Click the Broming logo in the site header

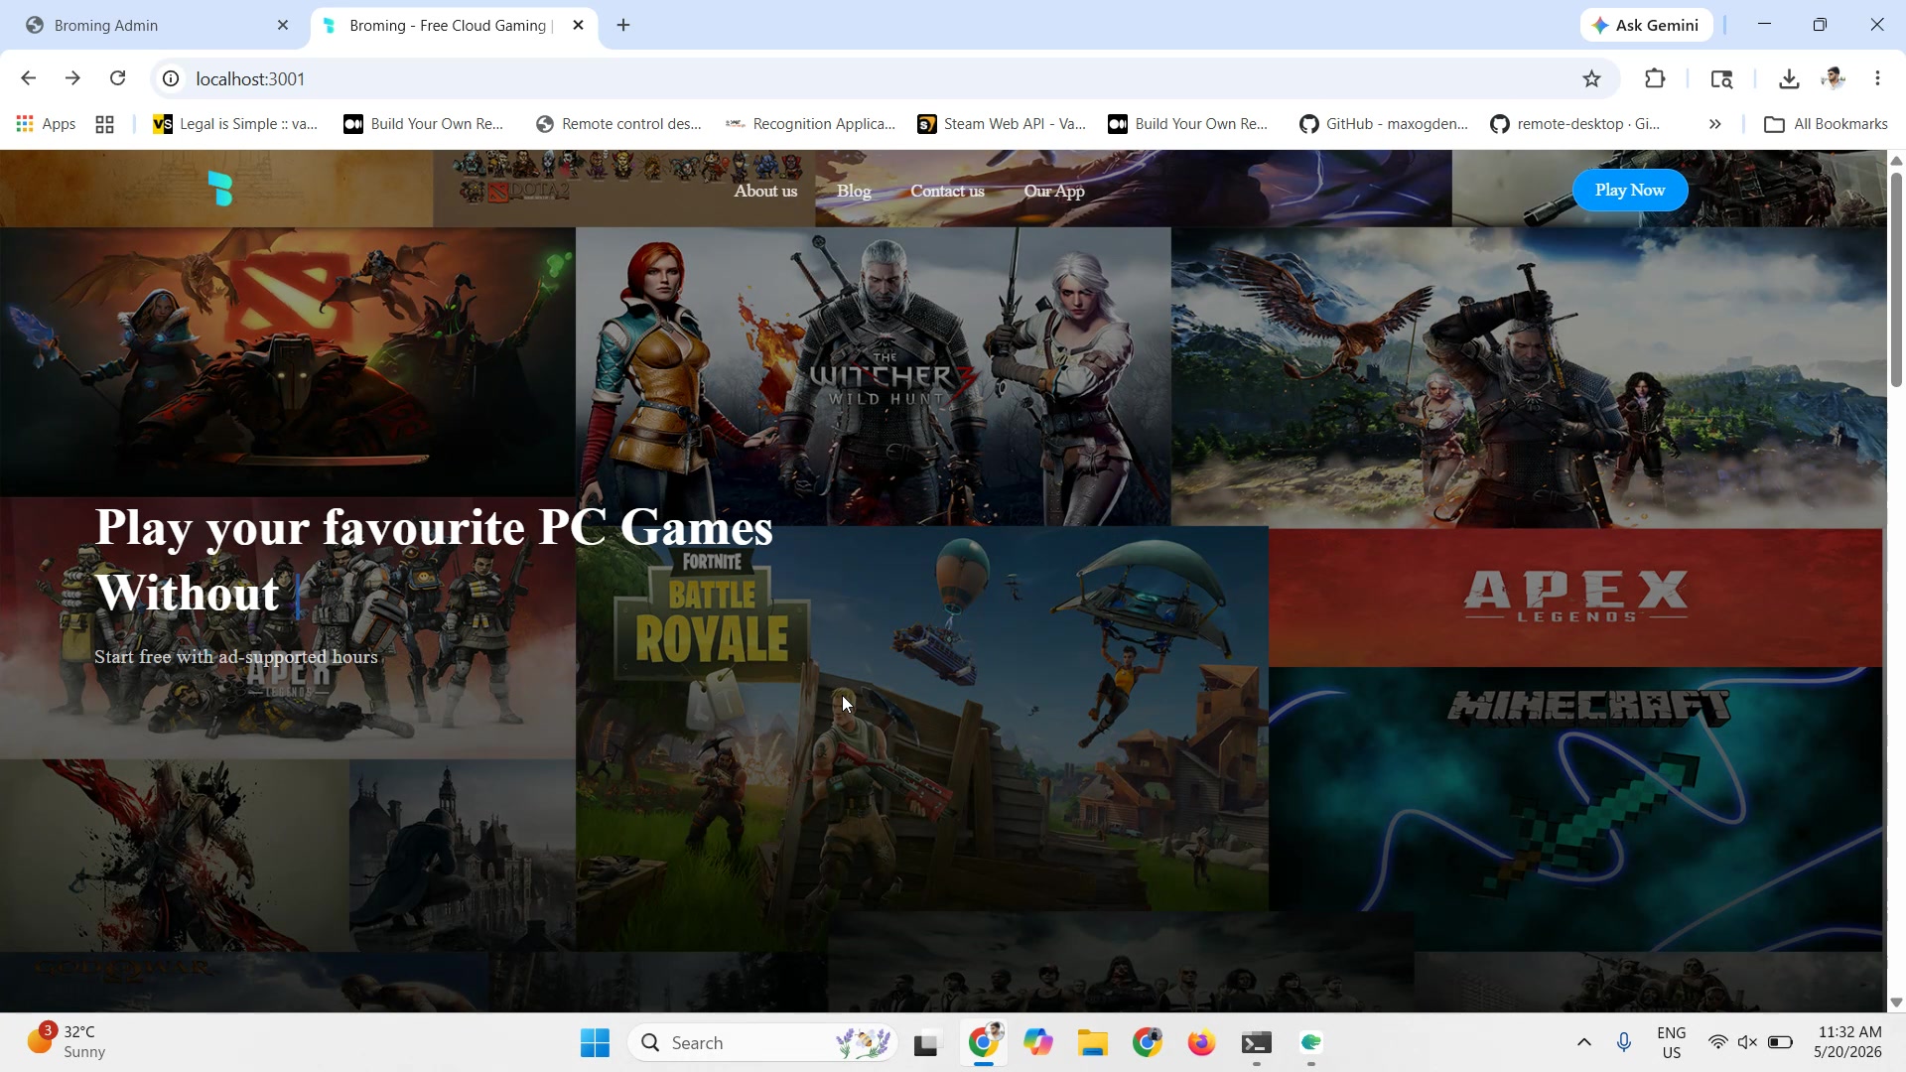click(220, 189)
